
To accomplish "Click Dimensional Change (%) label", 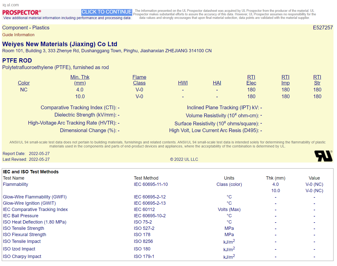I will click(88, 130).
